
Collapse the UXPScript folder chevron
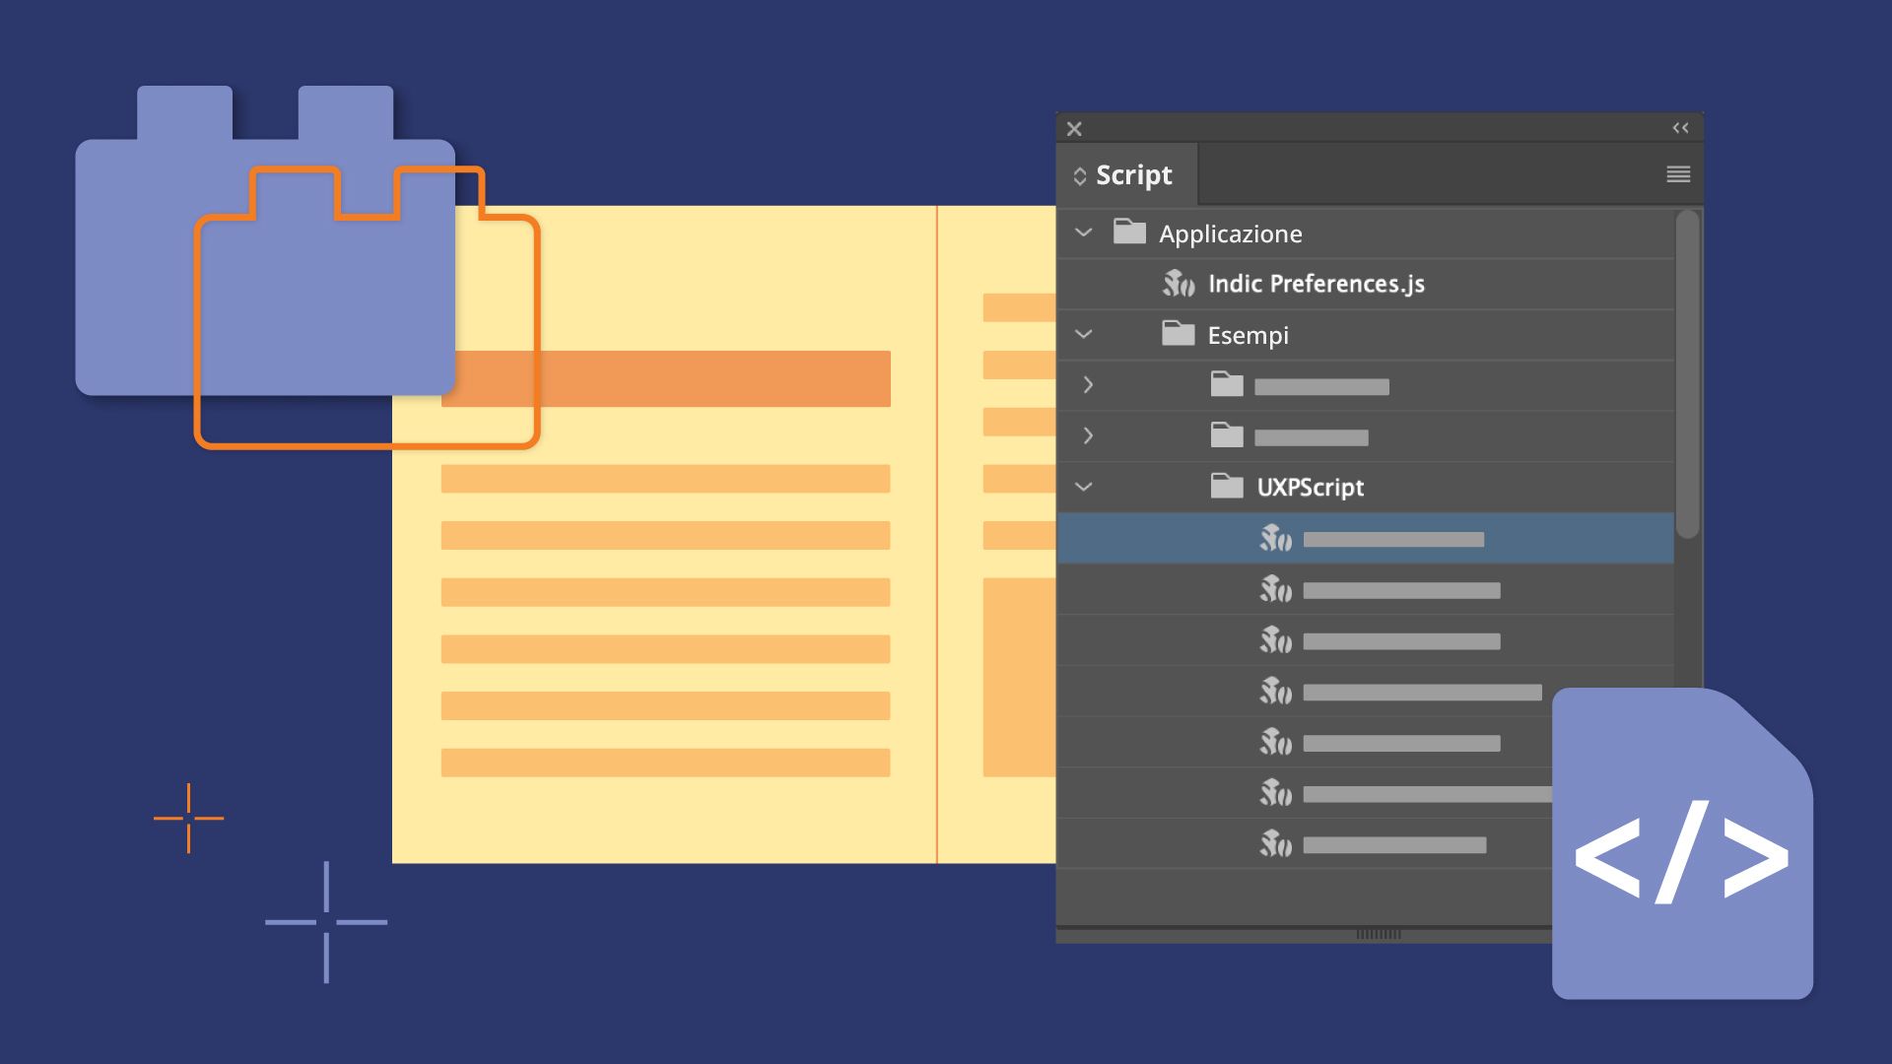[x=1084, y=487]
